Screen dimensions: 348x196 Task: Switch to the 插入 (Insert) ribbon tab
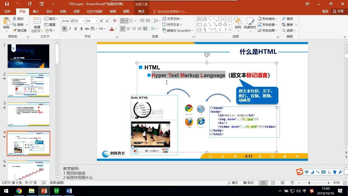coord(36,11)
